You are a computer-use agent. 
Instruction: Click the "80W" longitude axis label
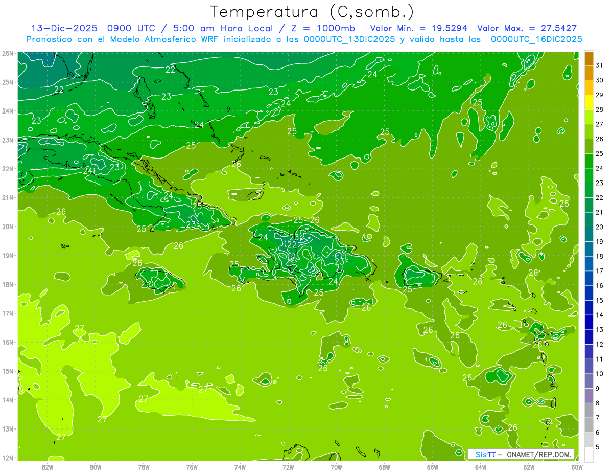click(96, 467)
